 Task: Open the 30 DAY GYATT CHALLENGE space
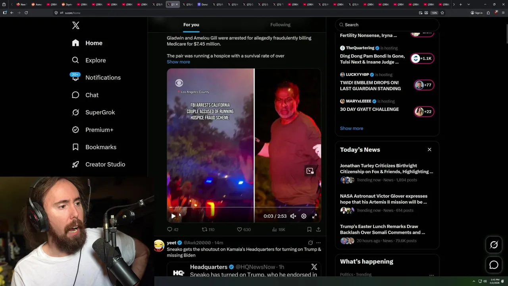pos(369,109)
